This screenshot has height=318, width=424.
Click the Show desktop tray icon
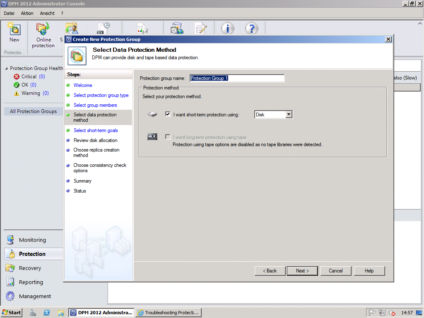coord(419,313)
